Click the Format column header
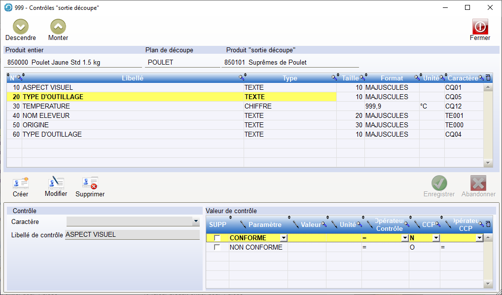The width and height of the screenshot is (502, 295). pos(392,78)
